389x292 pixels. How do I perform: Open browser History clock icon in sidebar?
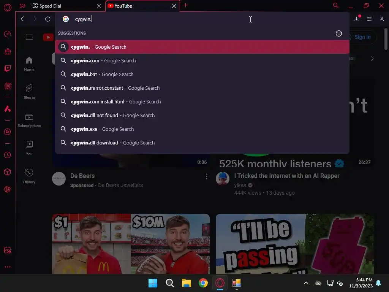(8, 155)
